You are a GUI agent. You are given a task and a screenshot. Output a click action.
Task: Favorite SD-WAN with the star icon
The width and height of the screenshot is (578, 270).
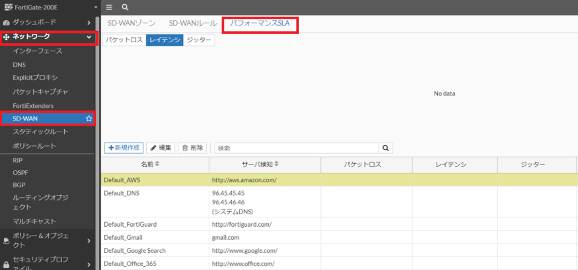[88, 119]
